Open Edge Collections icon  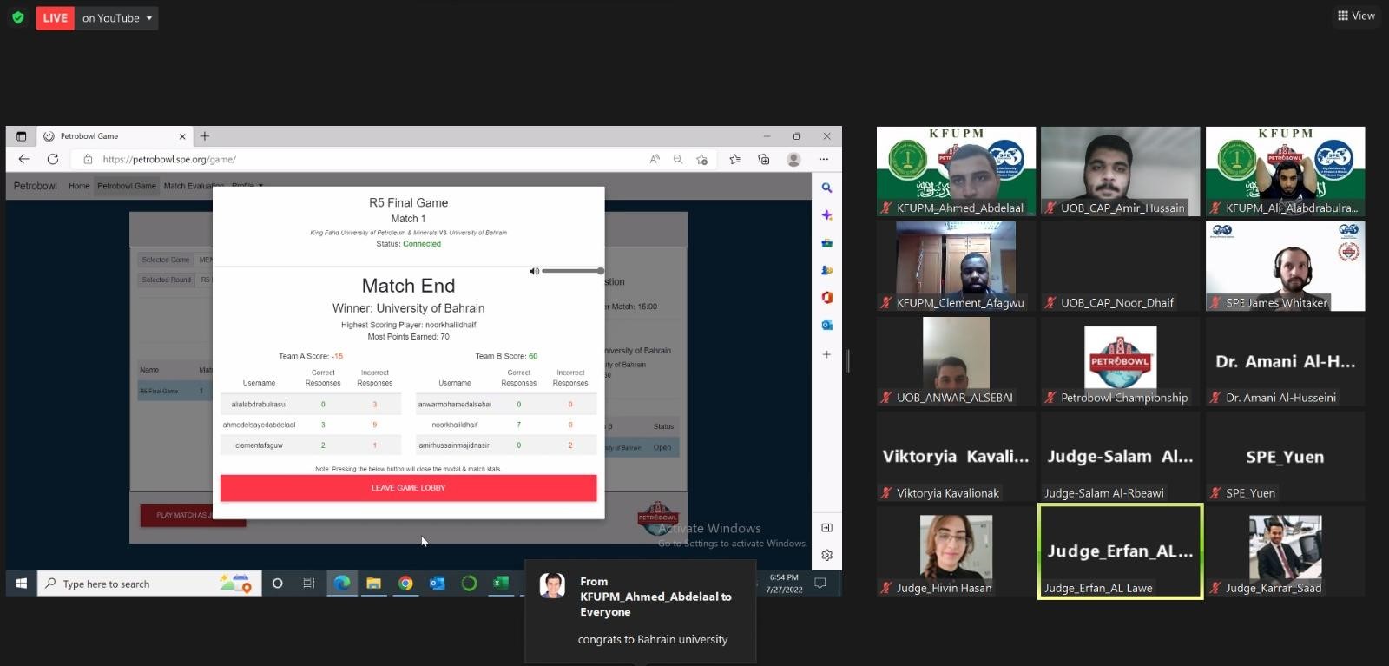pyautogui.click(x=764, y=159)
